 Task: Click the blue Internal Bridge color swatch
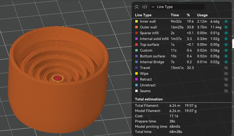(x=136, y=62)
